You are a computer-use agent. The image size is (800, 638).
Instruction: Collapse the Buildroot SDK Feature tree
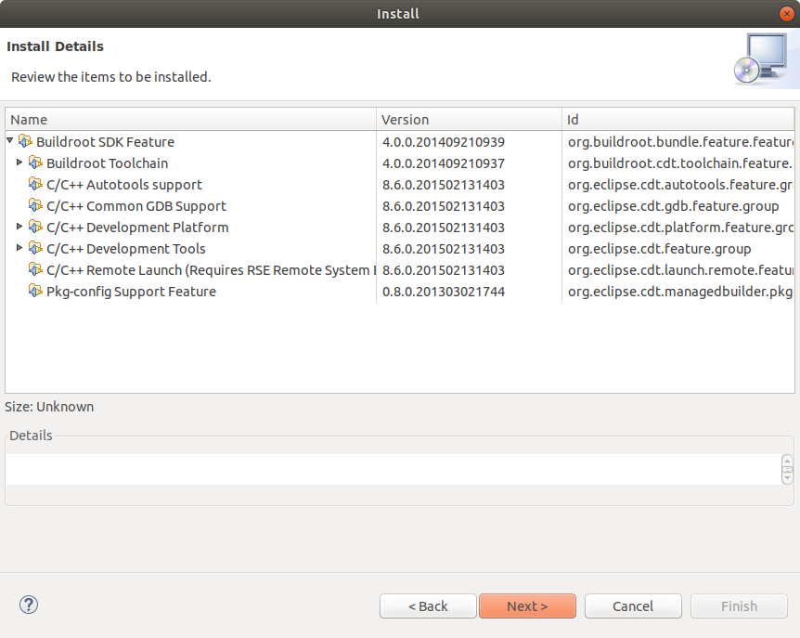[x=9, y=140]
